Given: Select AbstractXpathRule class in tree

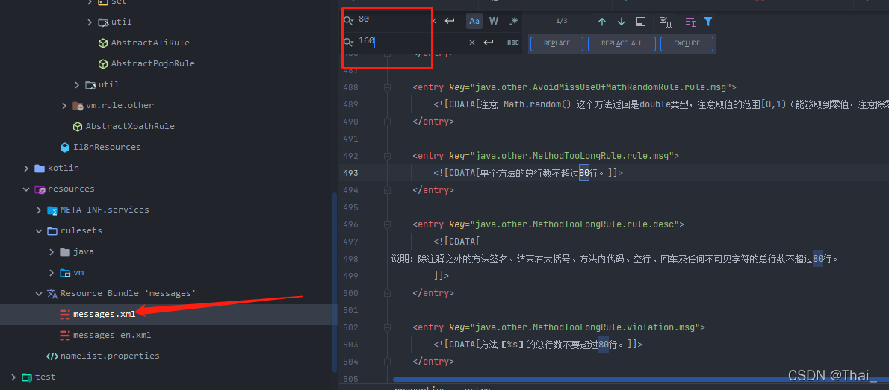Looking at the screenshot, I should pos(130,126).
